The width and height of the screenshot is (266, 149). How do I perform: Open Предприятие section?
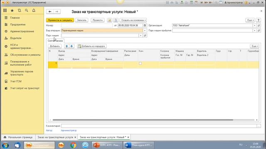coord(18,24)
